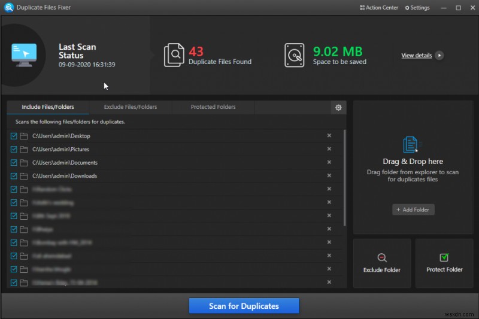The width and height of the screenshot is (479, 319).
Task: Click the monitor scan status icon
Action: pos(24,55)
